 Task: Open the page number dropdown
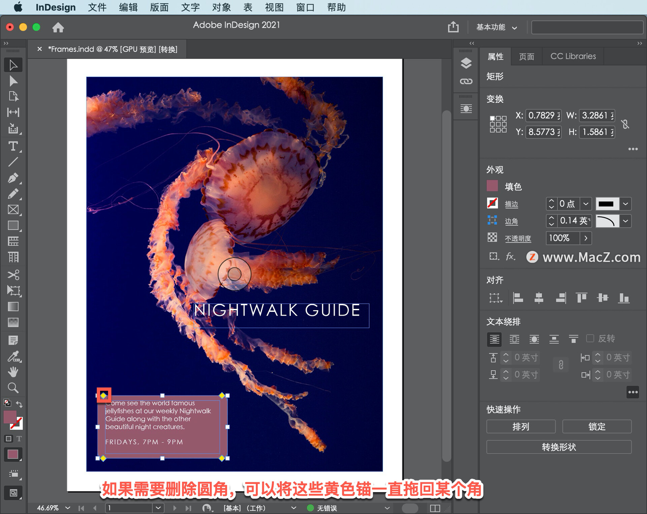pyautogui.click(x=158, y=508)
